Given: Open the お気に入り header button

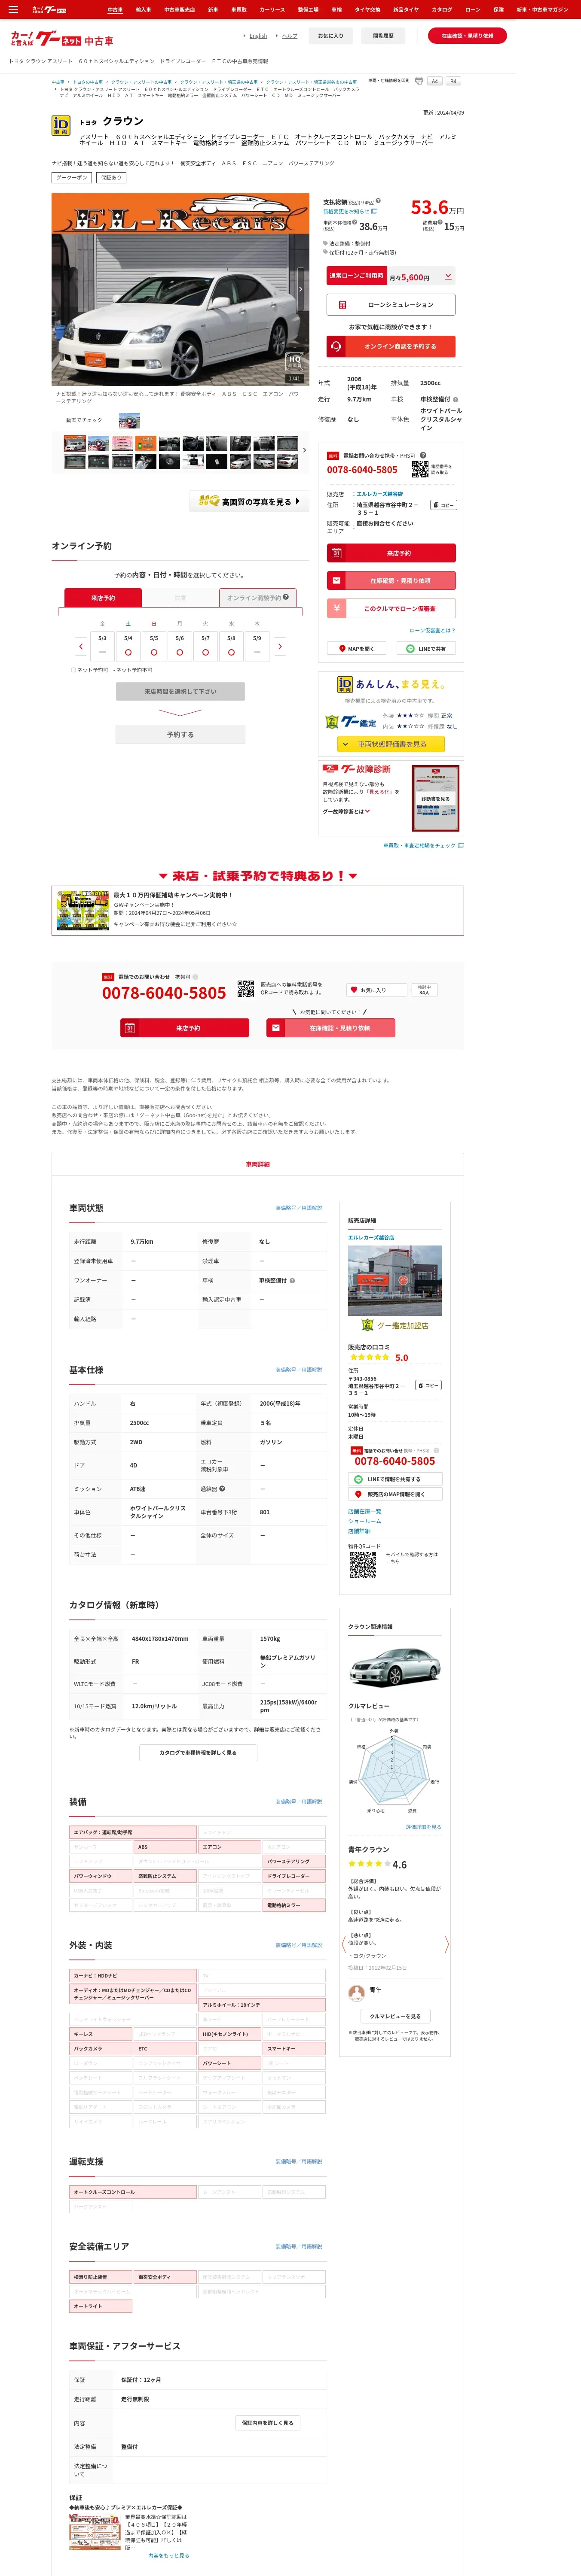Looking at the screenshot, I should coord(330,36).
